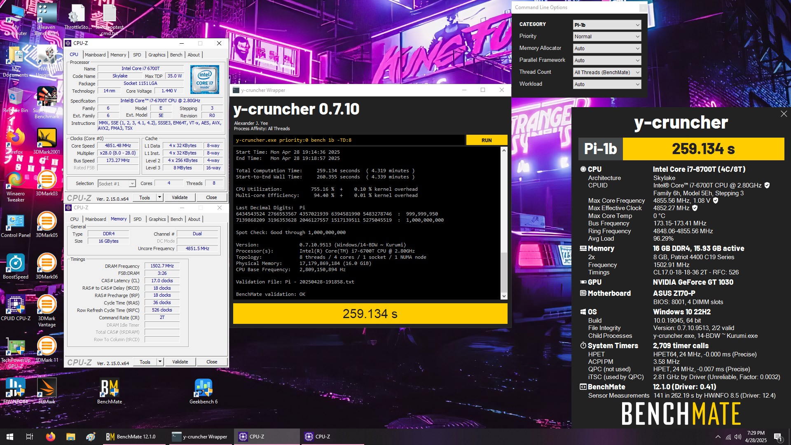Open the Priority dropdown set to Normal
The height and width of the screenshot is (445, 791).
coord(607,37)
